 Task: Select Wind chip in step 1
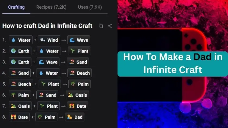coord(49,40)
